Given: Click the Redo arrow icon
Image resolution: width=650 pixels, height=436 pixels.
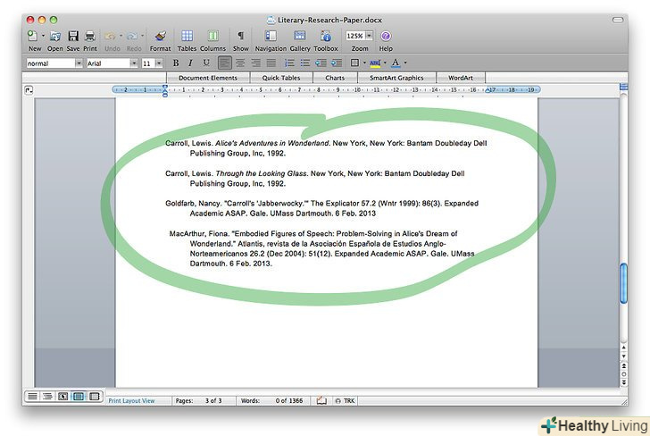Looking at the screenshot, I should pos(132,36).
